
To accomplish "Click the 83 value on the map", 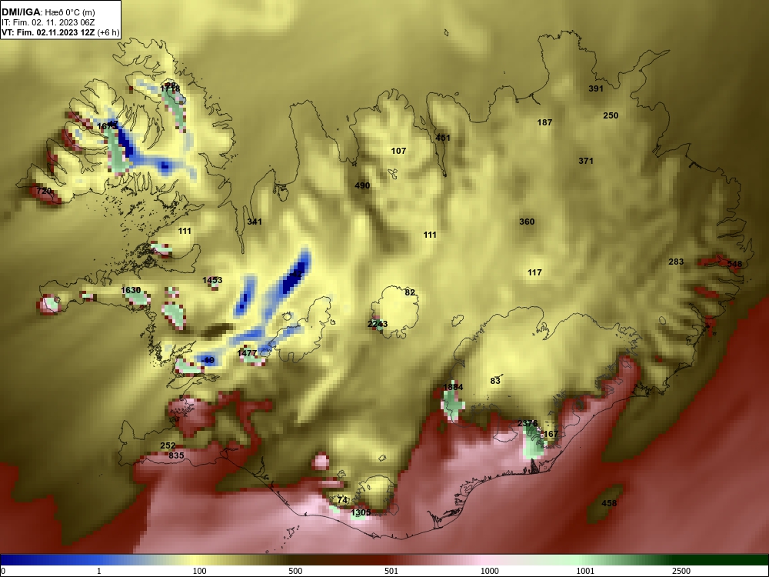I will [x=495, y=381].
